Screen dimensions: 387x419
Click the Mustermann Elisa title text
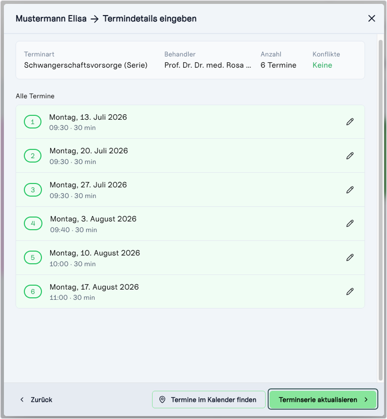click(x=51, y=19)
